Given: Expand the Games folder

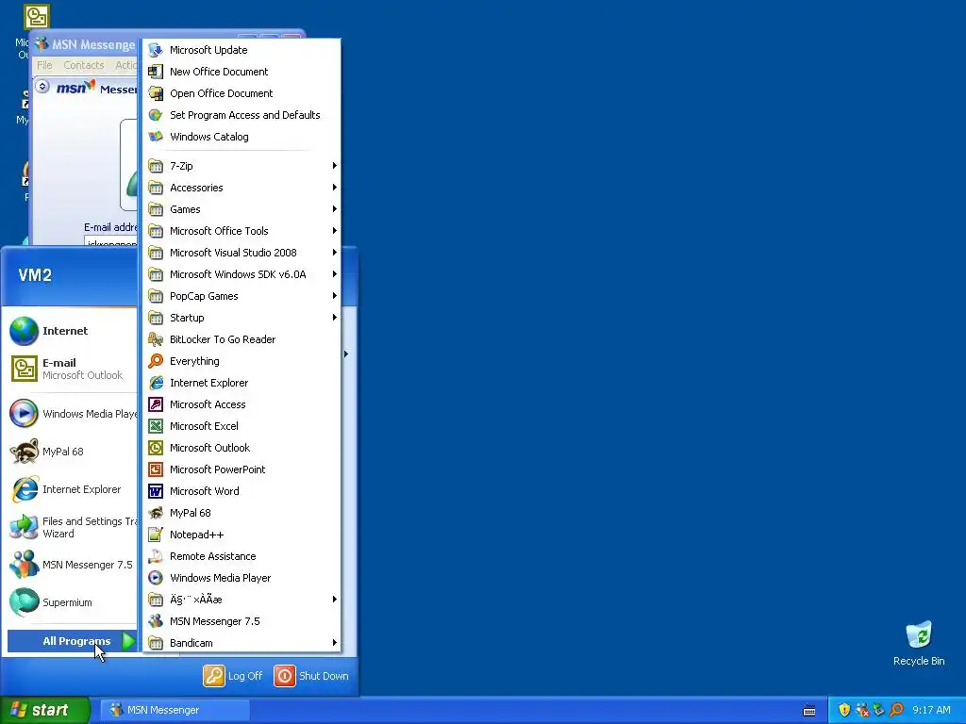Looking at the screenshot, I should pos(241,209).
